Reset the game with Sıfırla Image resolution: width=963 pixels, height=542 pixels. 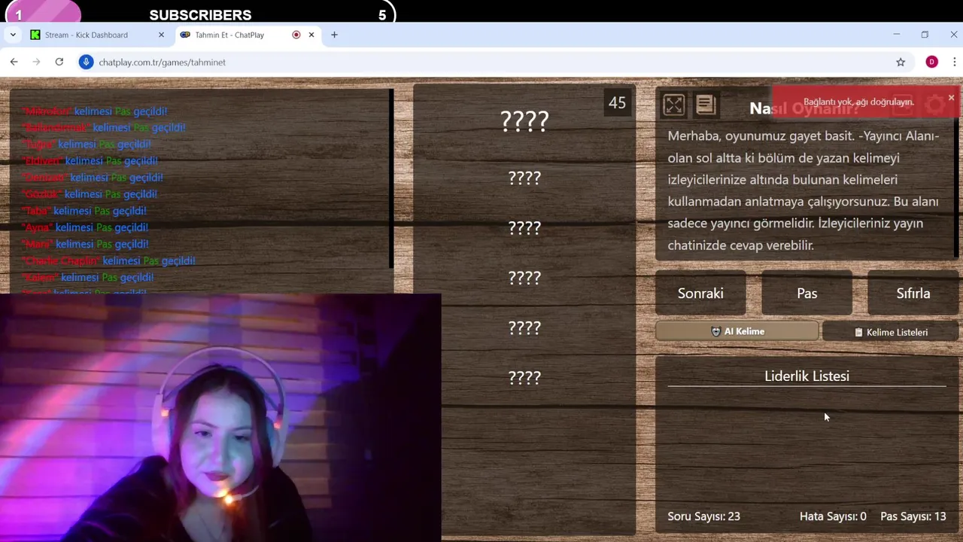(x=913, y=294)
